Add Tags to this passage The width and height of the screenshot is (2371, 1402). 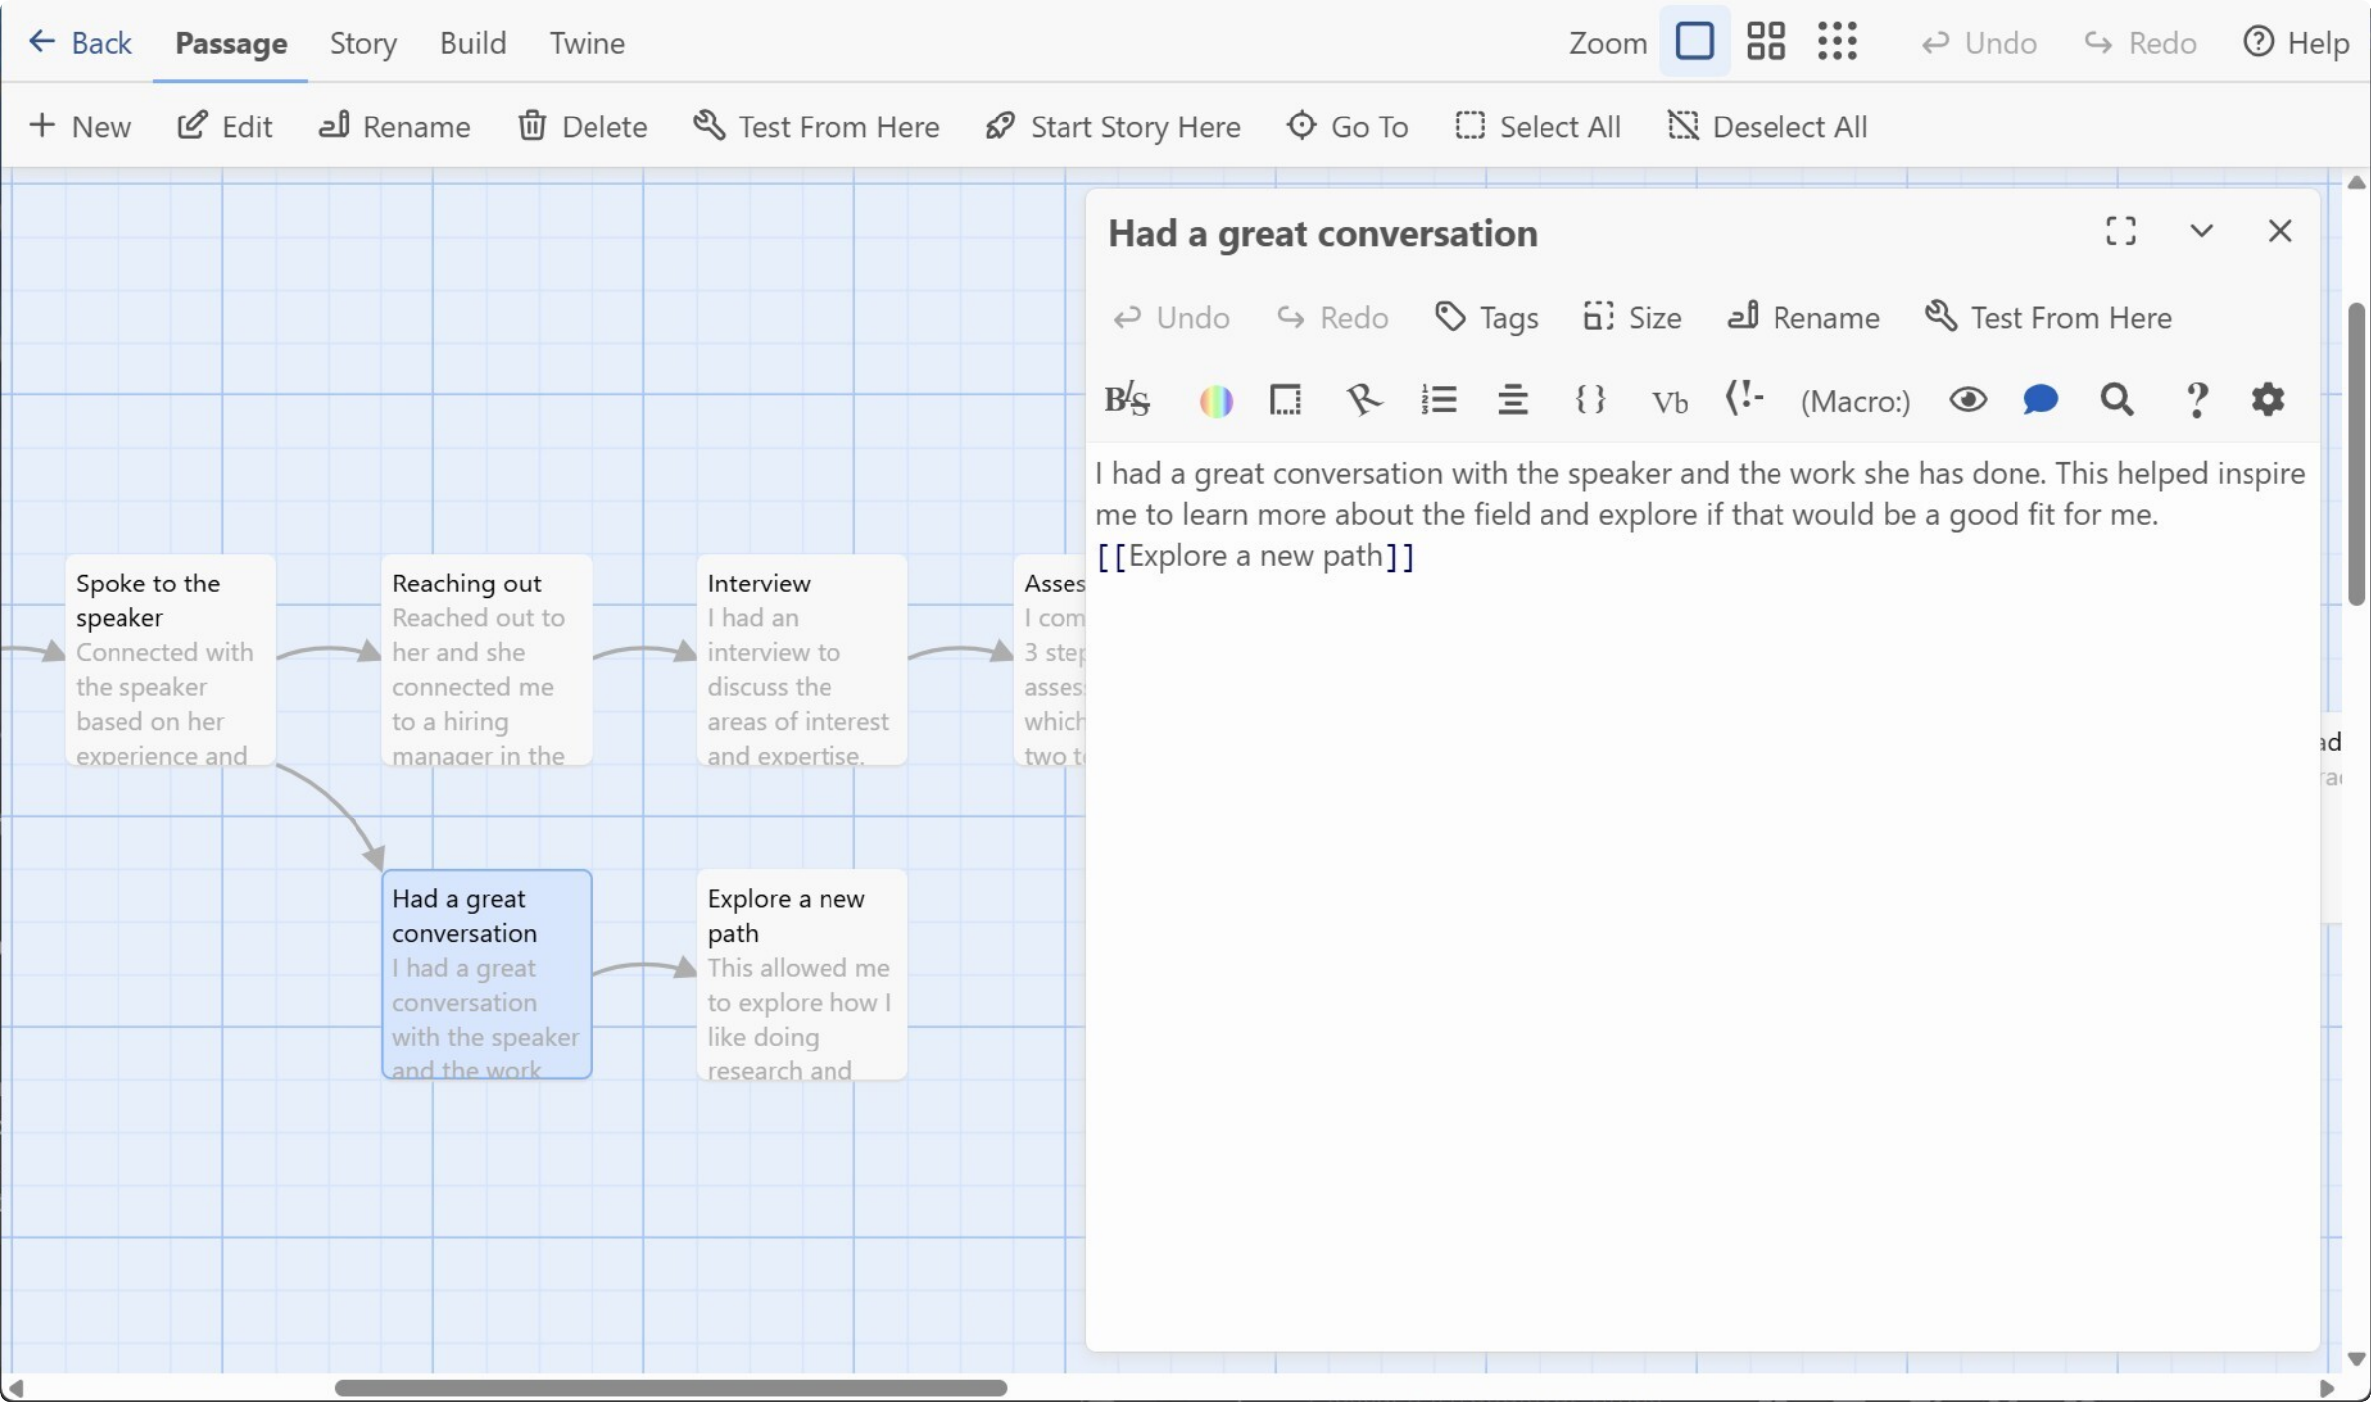tap(1486, 317)
